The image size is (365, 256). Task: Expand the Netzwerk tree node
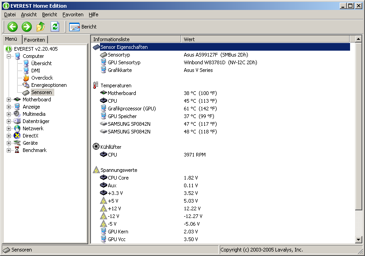pyautogui.click(x=9, y=128)
